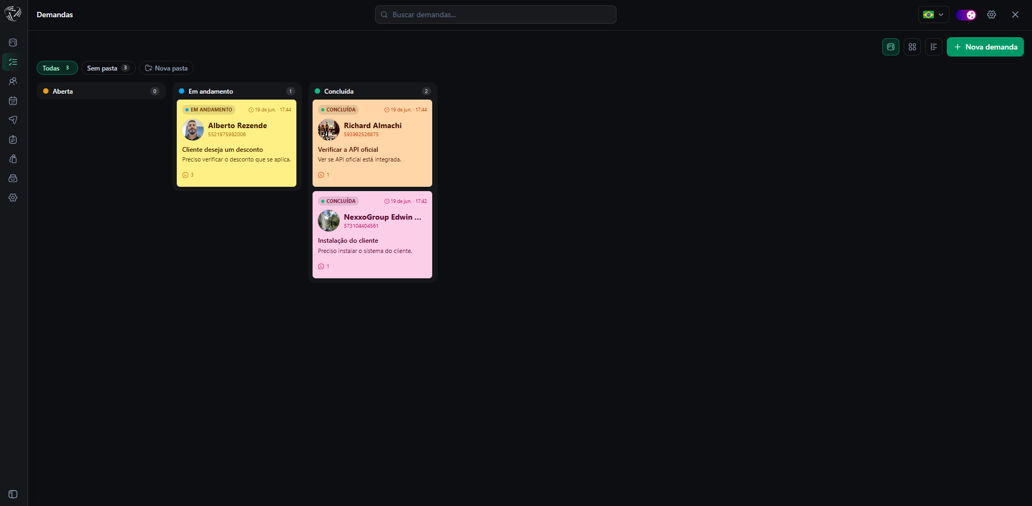Click phone number 593992526875

[x=361, y=135]
